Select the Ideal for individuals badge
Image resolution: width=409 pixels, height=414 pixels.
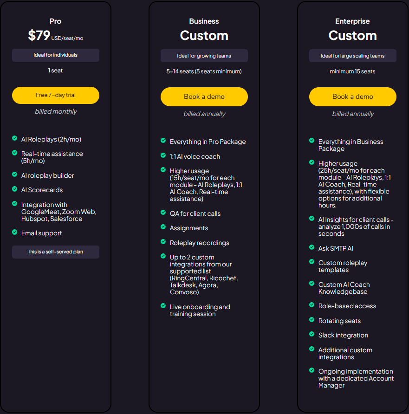tap(56, 55)
